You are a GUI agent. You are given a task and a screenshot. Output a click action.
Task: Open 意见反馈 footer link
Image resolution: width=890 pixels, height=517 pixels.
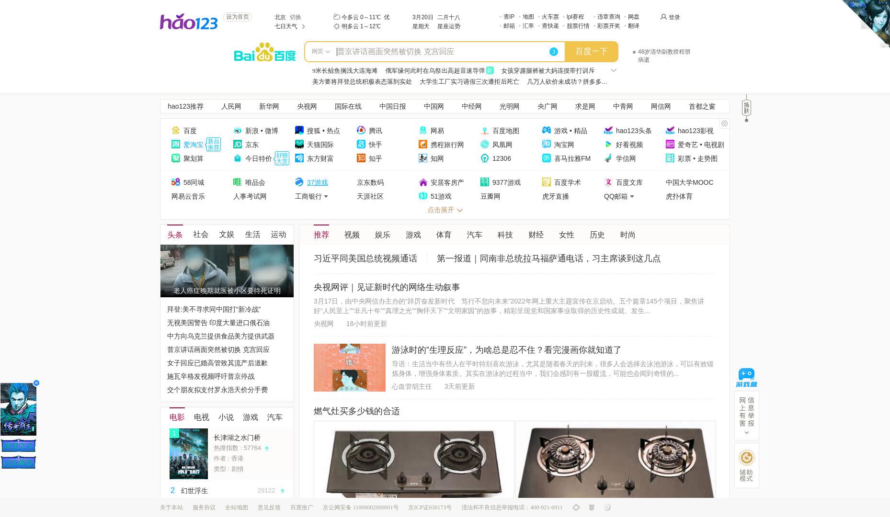point(269,507)
